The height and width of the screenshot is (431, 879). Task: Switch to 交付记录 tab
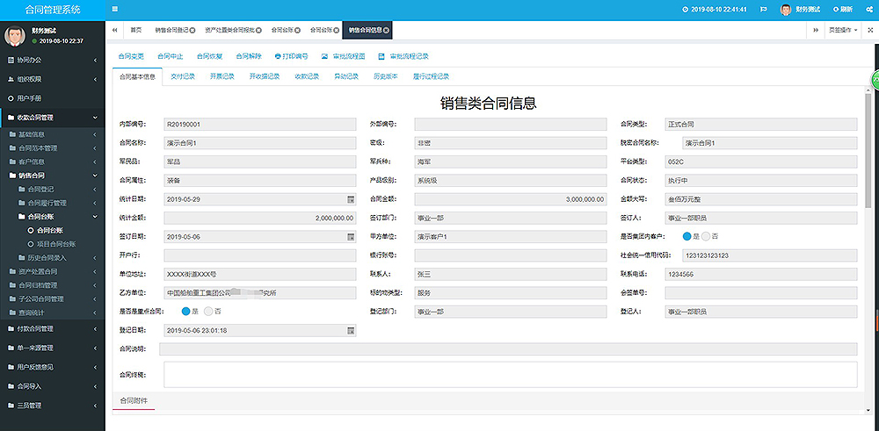[x=182, y=76]
